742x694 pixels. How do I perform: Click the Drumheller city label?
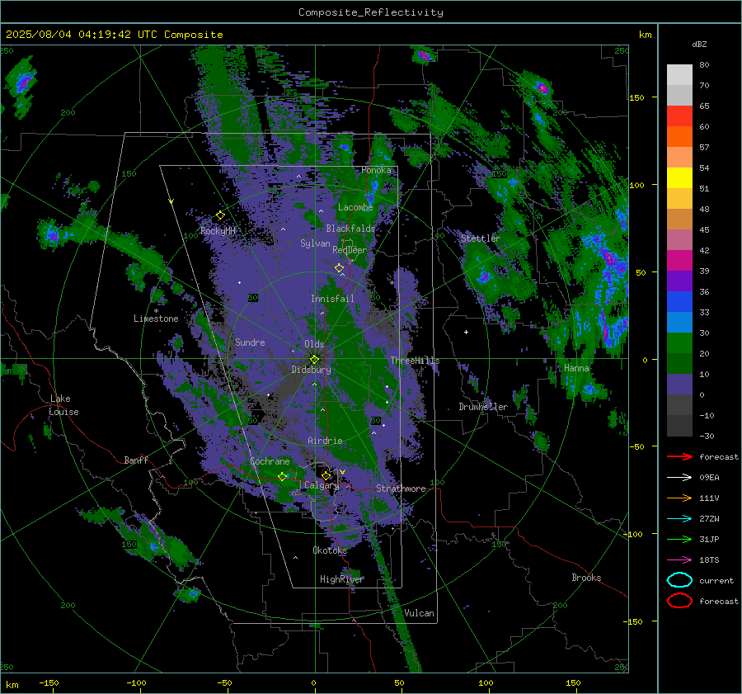[x=483, y=407]
